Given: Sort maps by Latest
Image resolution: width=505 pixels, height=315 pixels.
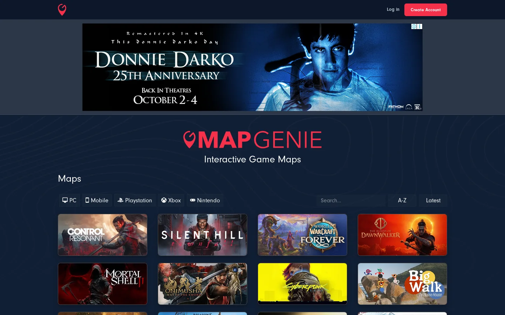Looking at the screenshot, I should 433,201.
